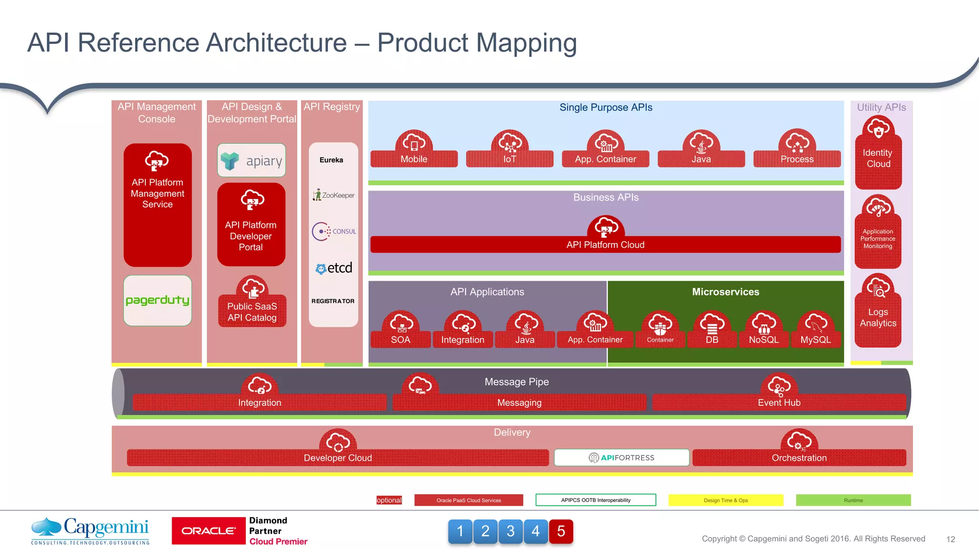Screen dimensions: 979x550
Task: Click the NoSQL microservices icon
Action: pyautogui.click(x=764, y=325)
